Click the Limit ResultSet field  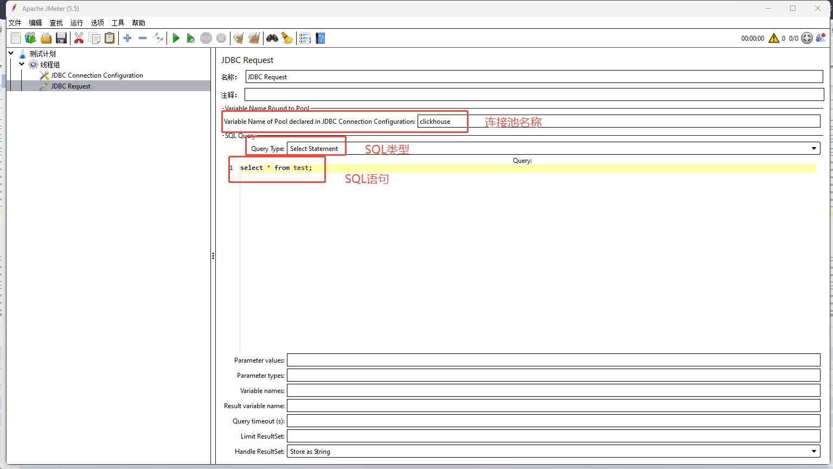[554, 436]
